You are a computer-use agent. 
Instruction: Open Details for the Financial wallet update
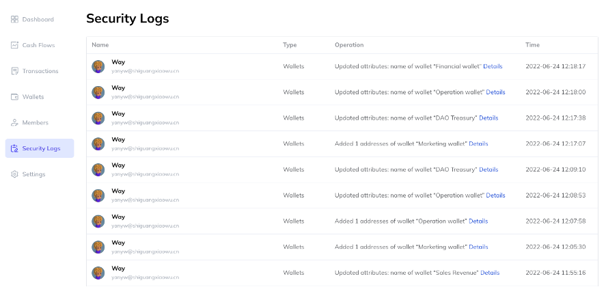(x=493, y=66)
